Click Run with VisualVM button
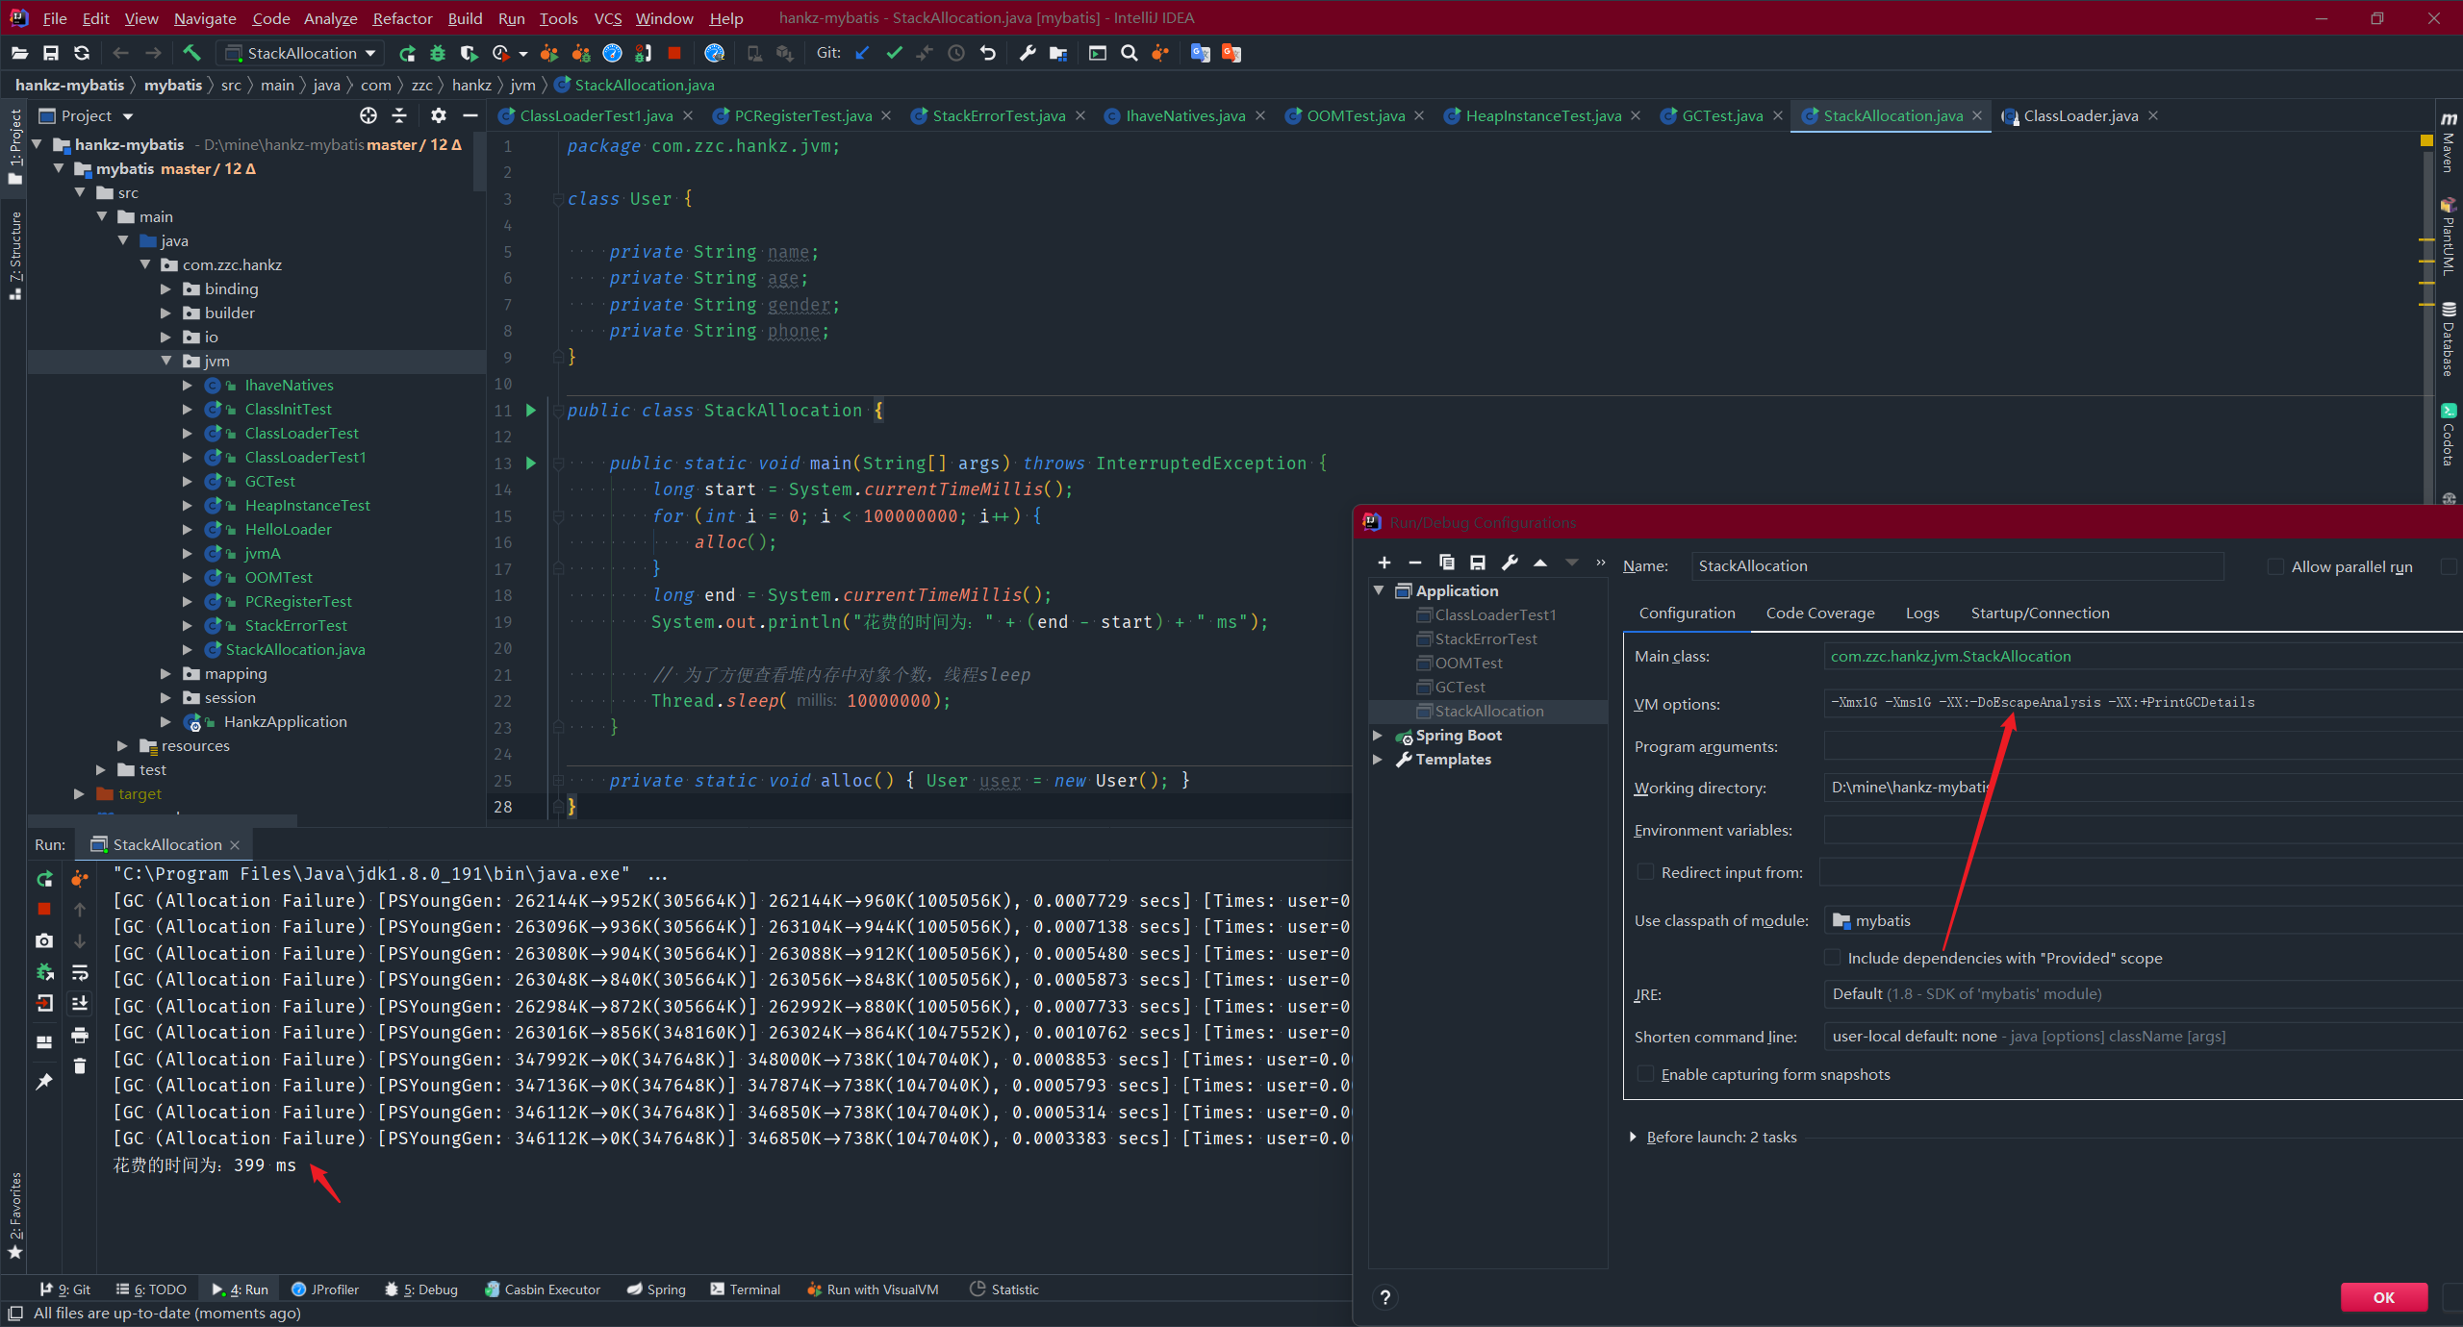2463x1327 pixels. click(x=873, y=1289)
